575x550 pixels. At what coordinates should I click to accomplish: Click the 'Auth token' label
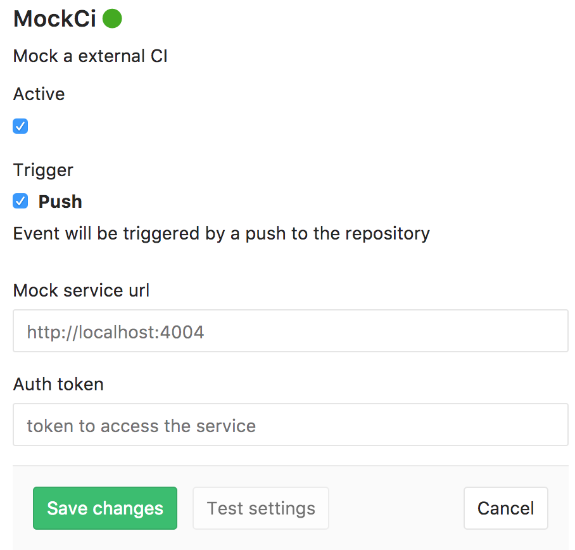(x=58, y=384)
